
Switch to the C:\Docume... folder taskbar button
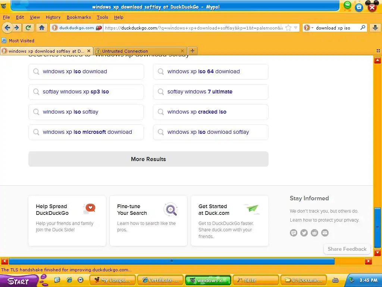(x=304, y=280)
